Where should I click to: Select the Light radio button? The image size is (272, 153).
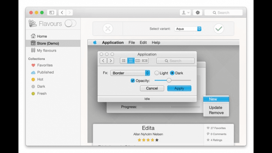pos(157,73)
